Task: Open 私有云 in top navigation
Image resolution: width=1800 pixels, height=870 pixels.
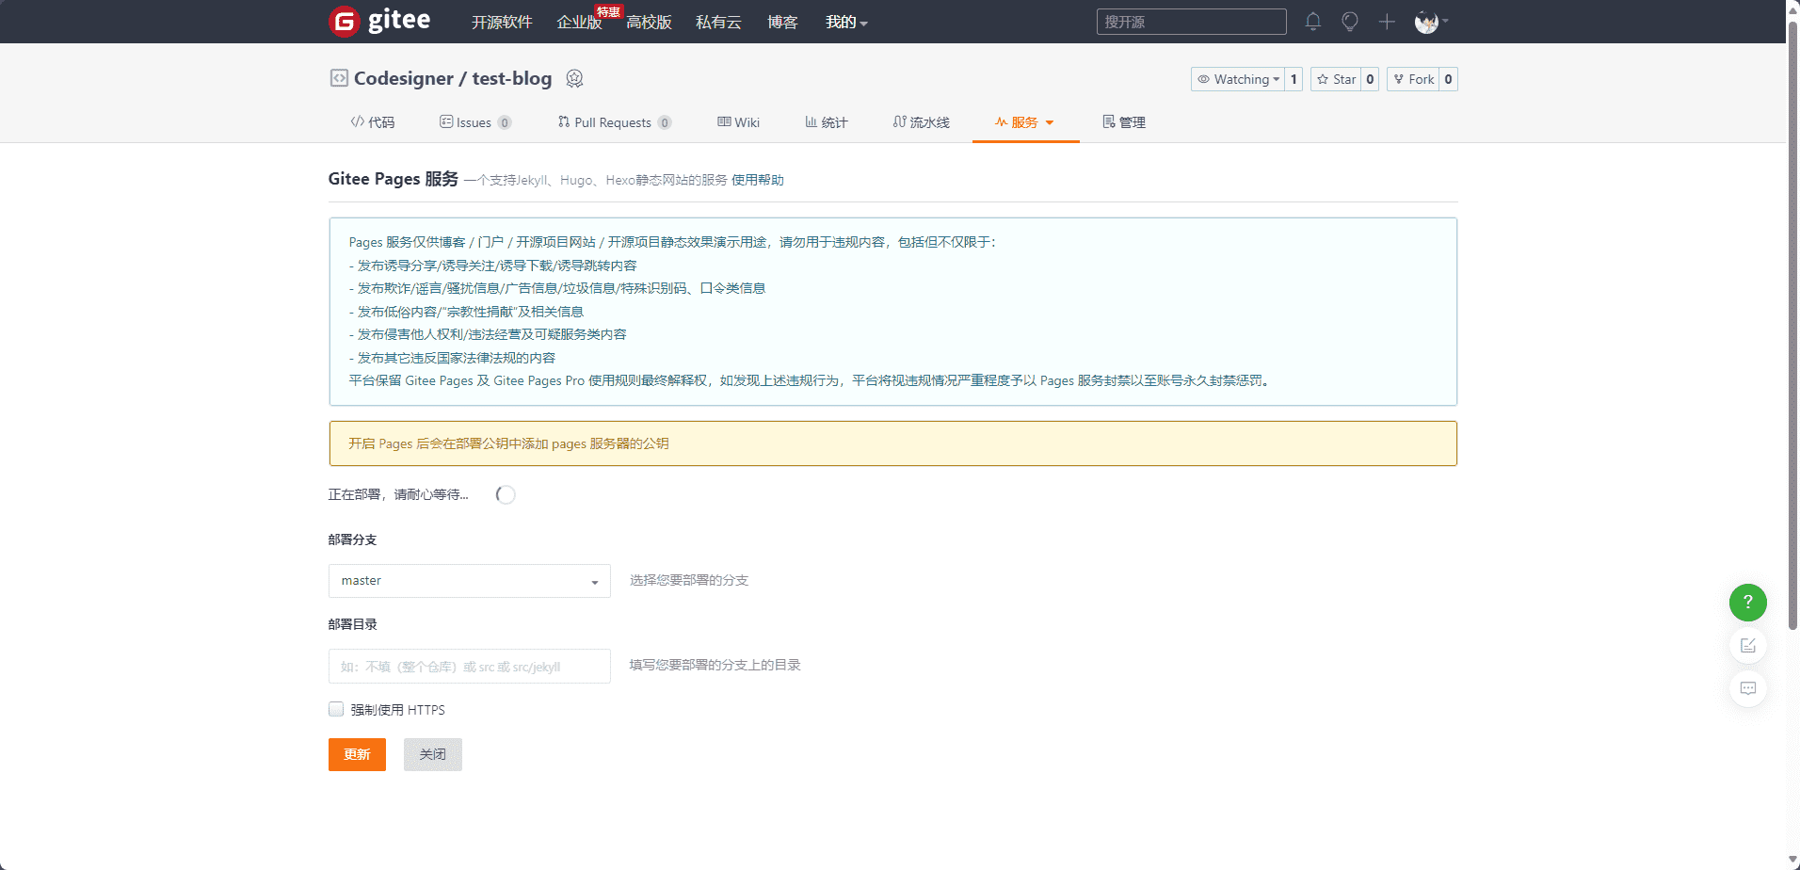Action: [x=718, y=22]
